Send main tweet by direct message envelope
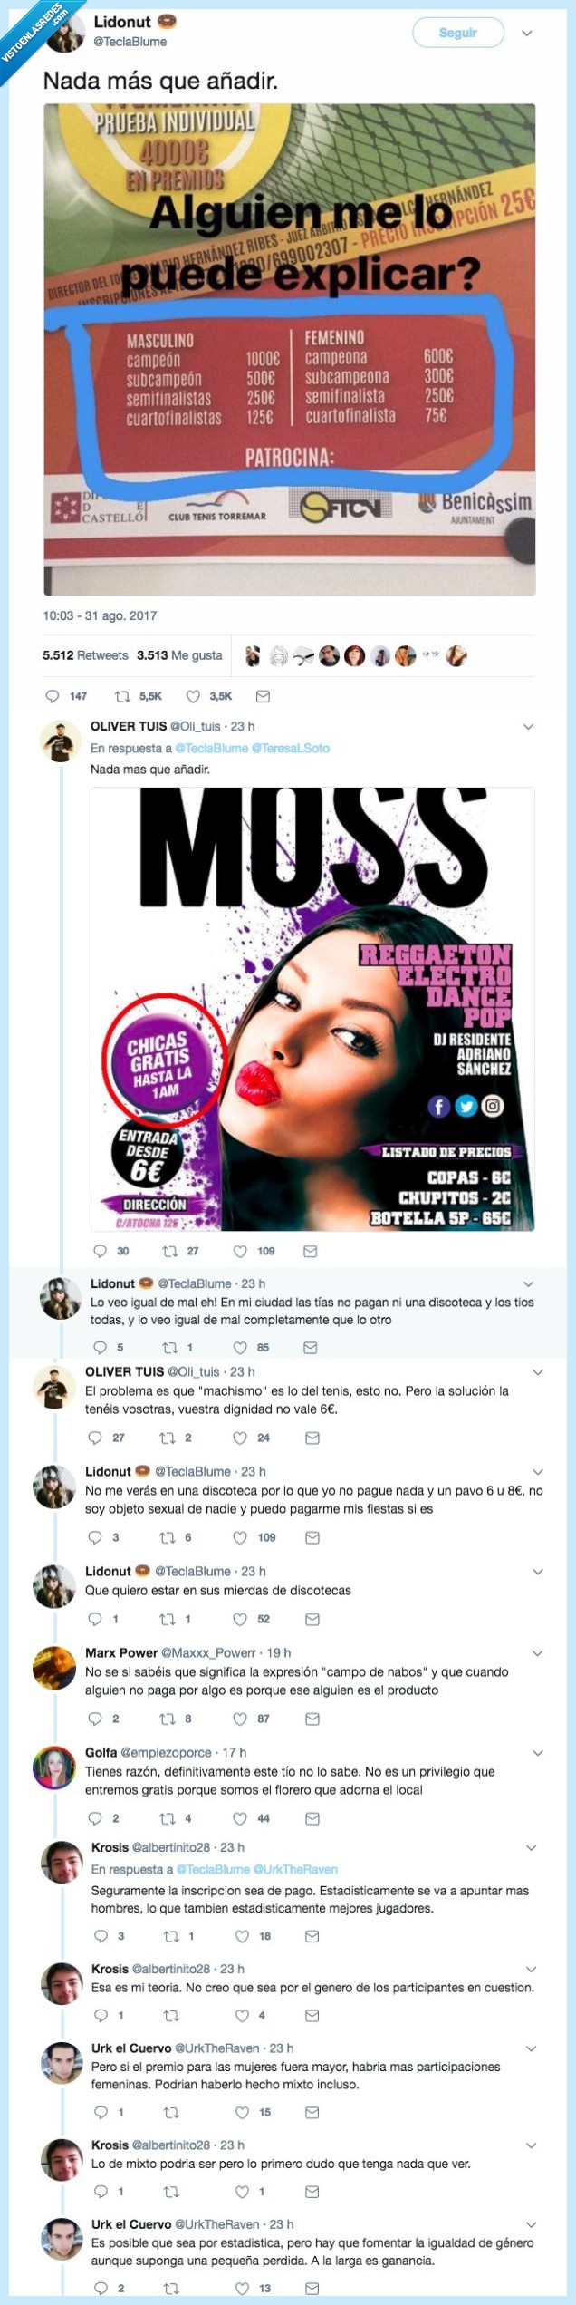 click(263, 696)
